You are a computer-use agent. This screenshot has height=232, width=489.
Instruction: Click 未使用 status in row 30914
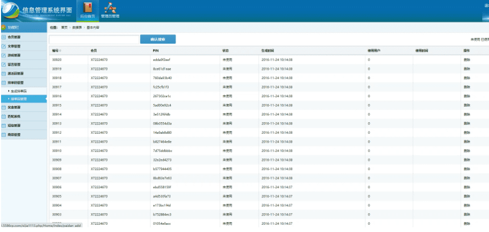coord(227,114)
